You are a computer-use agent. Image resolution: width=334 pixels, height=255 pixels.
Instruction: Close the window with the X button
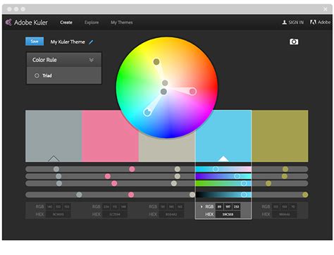(x=326, y=9)
